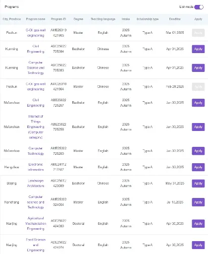The image size is (208, 254).
Task: Apply to Nanchang Computer Science and Technology
Action: coord(198,202)
